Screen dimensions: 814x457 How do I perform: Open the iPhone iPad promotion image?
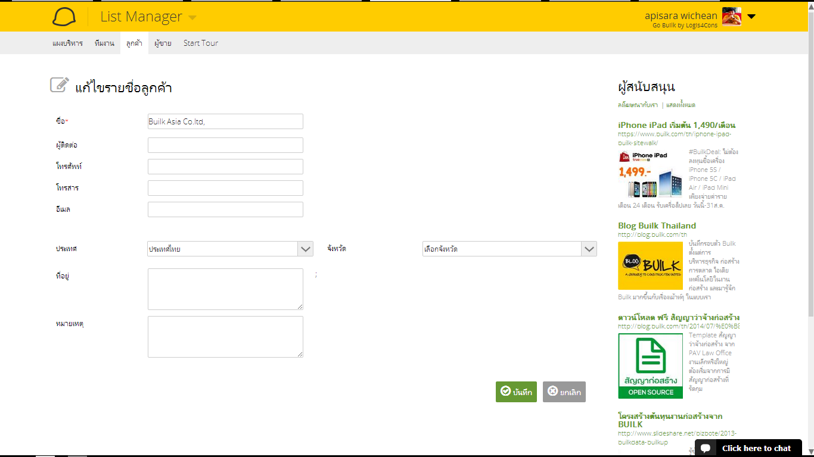(x=651, y=174)
